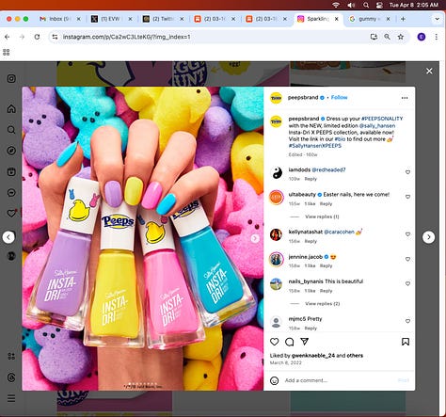
Task: Open @caracohen mention
Action: (x=339, y=232)
